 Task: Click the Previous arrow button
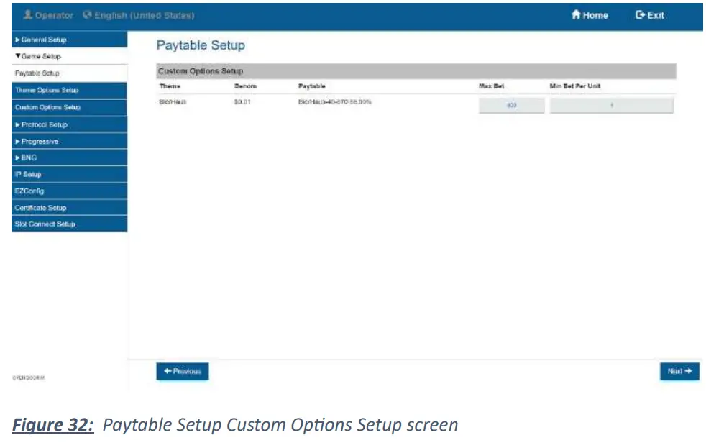(183, 371)
